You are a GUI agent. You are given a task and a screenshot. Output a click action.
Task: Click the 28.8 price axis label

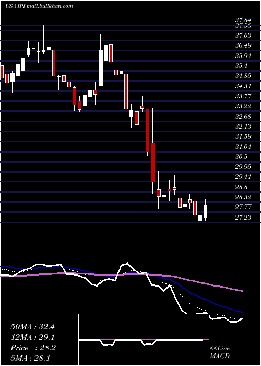click(241, 187)
